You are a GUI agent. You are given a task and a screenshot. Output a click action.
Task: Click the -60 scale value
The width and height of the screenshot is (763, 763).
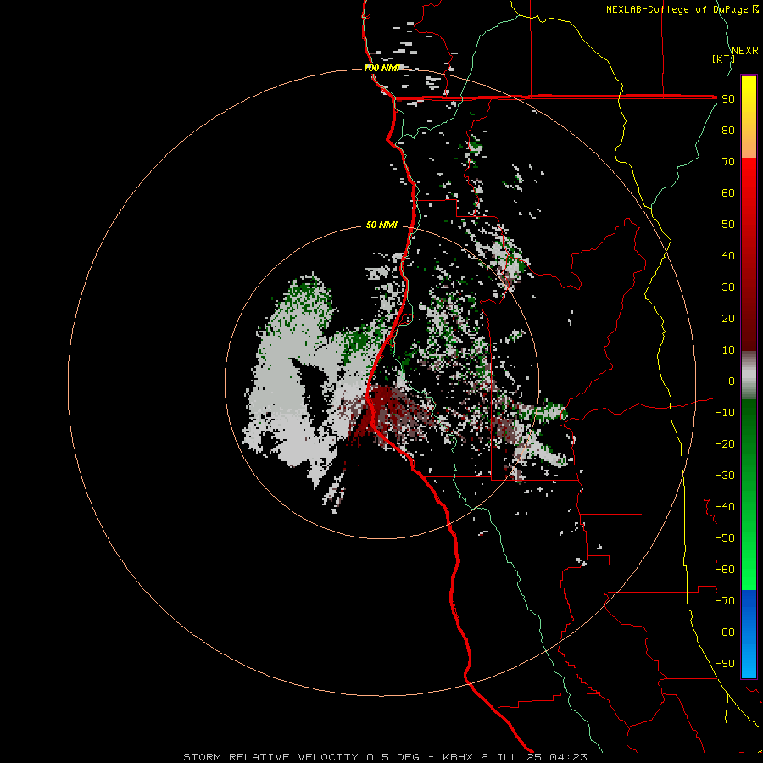[x=725, y=570]
